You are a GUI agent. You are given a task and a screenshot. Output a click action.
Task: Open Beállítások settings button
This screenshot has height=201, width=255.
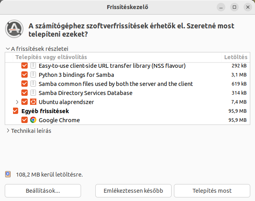(x=43, y=191)
